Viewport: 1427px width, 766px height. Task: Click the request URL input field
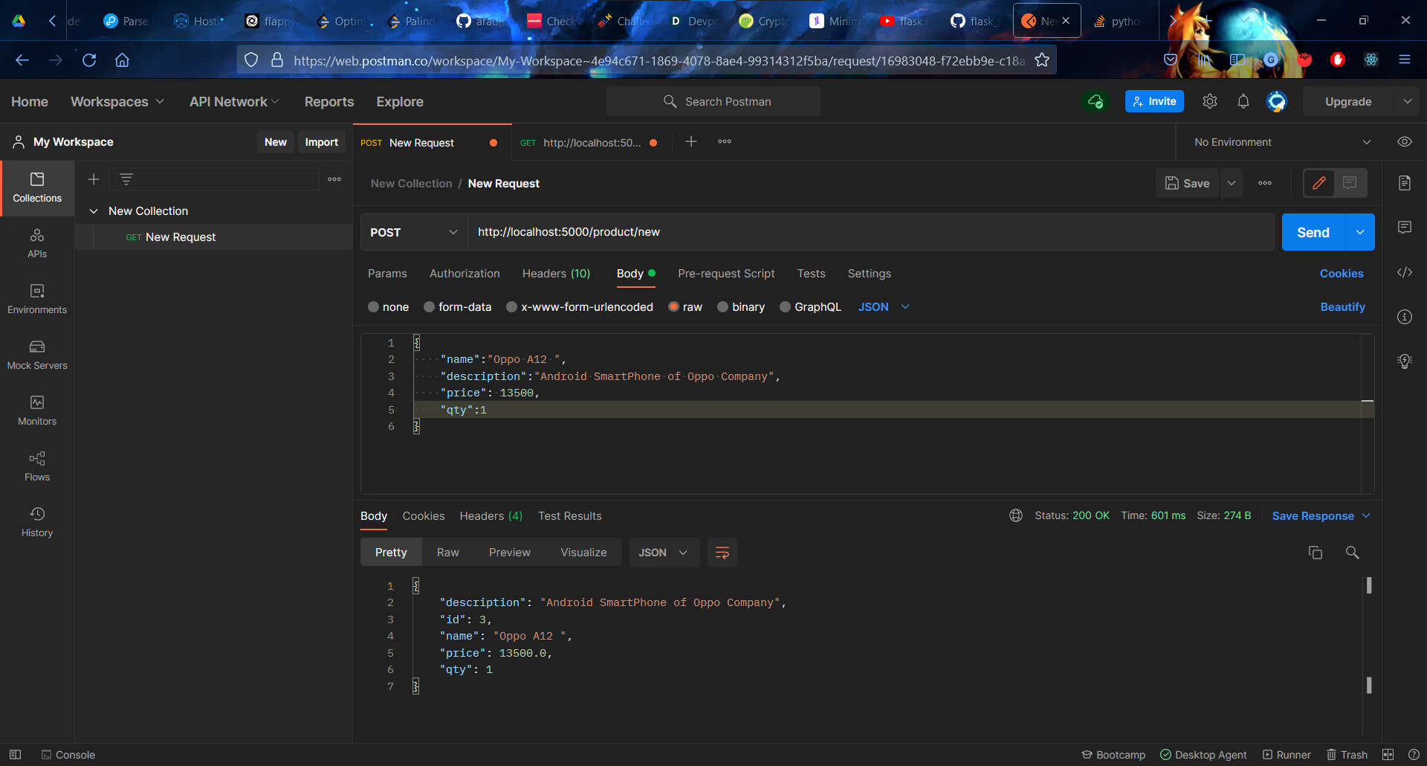coord(870,233)
